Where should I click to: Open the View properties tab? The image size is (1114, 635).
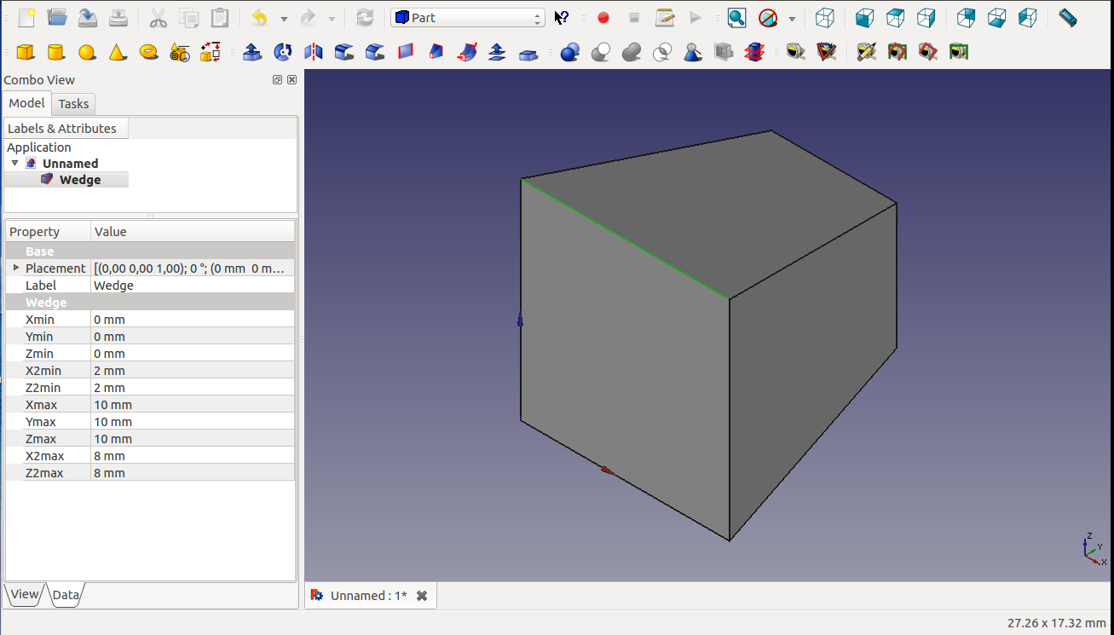(24, 594)
